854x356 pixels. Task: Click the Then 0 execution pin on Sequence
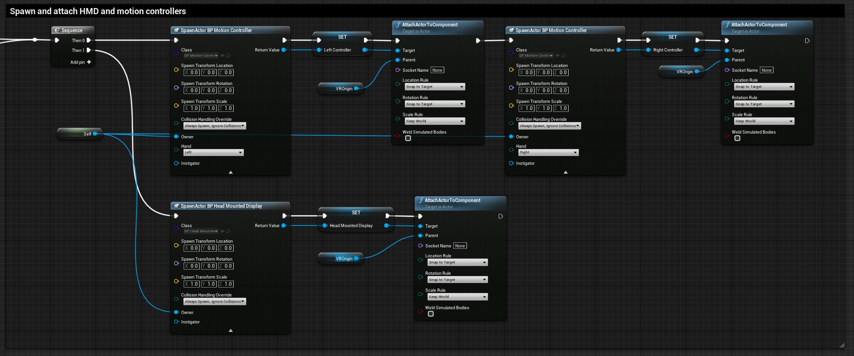[88, 41]
